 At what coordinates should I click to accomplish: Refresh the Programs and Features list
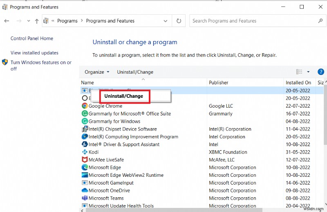(x=179, y=21)
